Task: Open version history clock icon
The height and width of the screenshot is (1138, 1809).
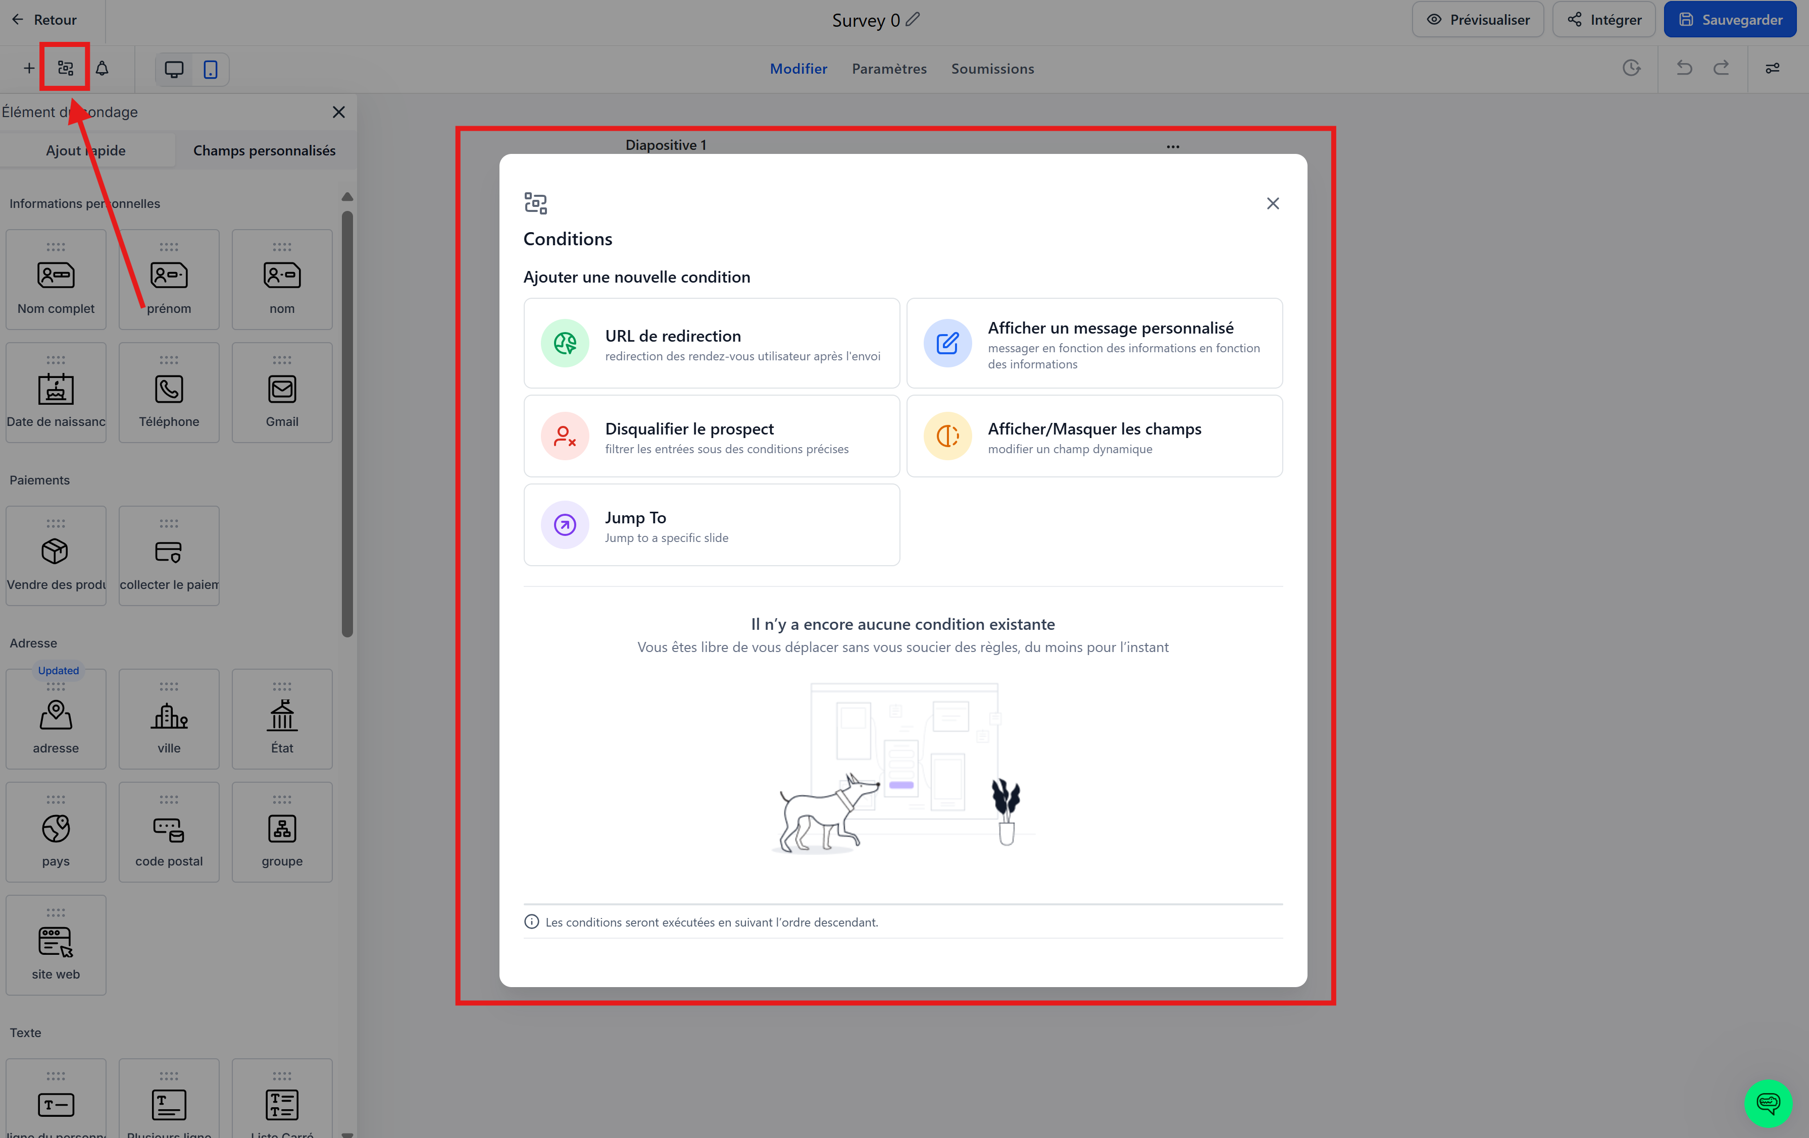Action: 1631,68
